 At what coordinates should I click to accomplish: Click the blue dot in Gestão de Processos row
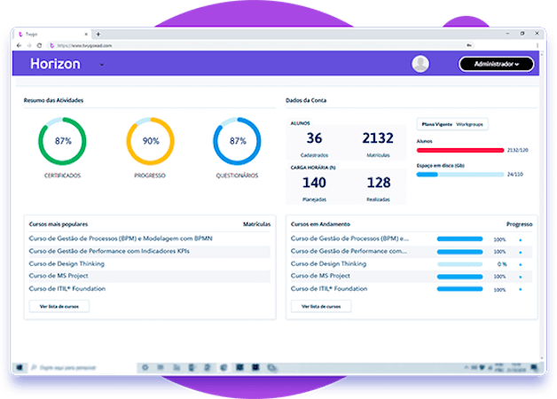click(521, 240)
